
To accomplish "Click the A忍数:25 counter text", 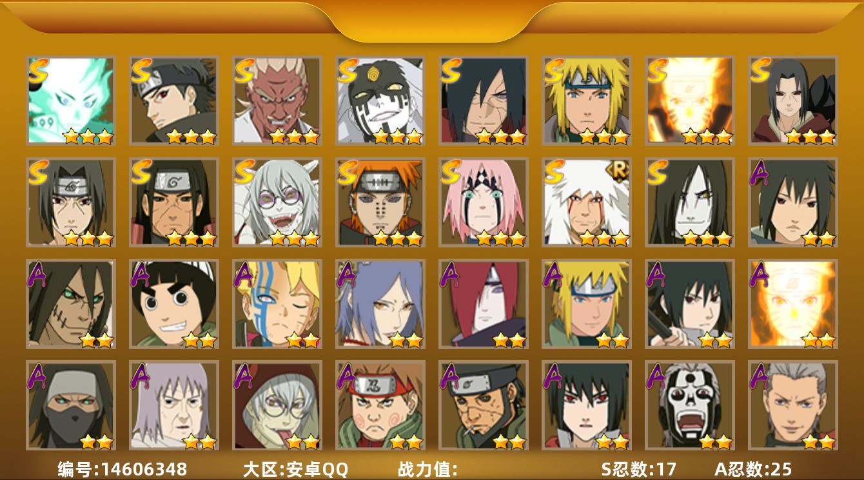I will coord(753,469).
